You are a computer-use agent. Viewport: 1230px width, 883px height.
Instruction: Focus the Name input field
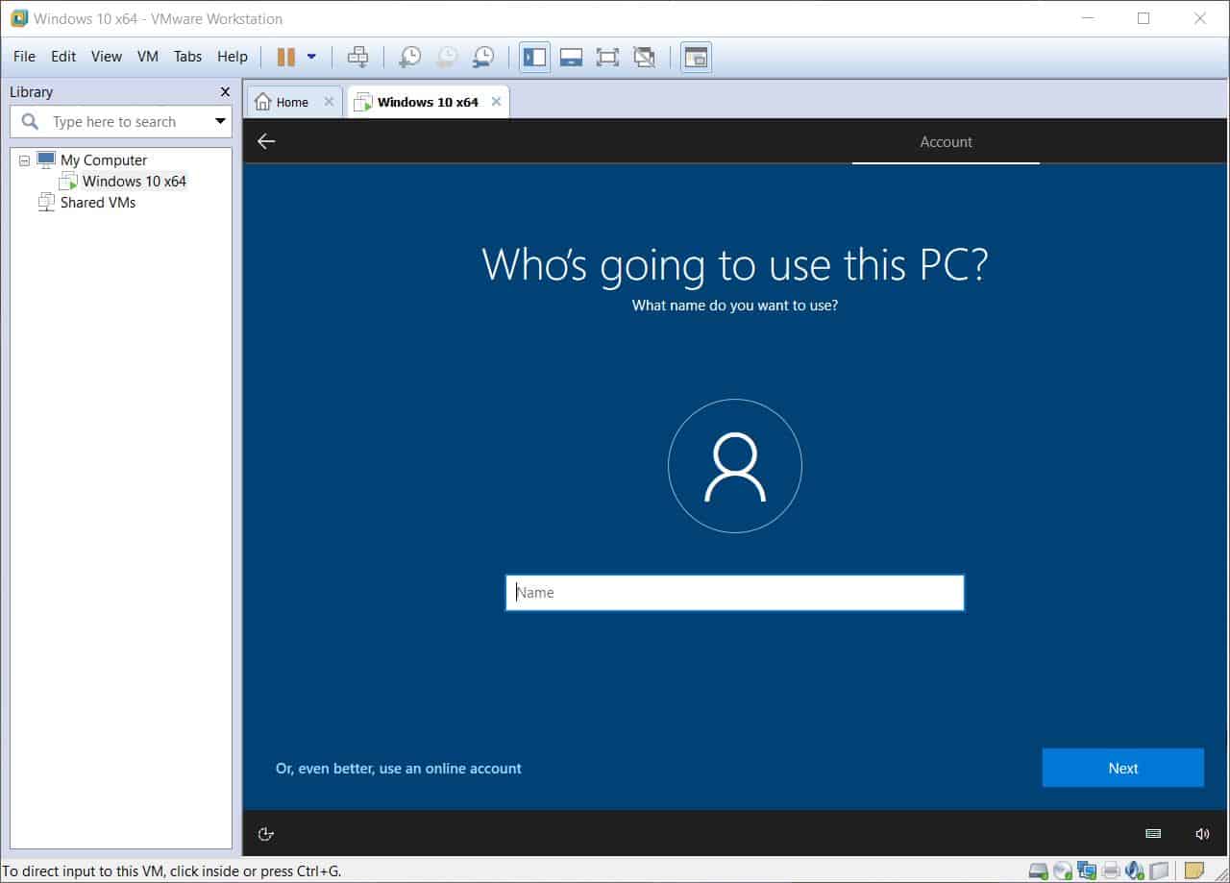coord(735,593)
